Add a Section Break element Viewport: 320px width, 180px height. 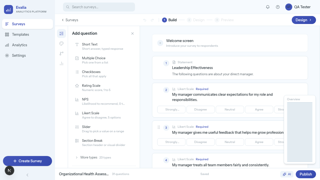click(x=104, y=142)
